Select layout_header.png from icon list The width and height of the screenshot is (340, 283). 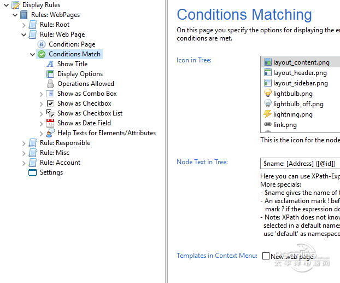tap(300, 73)
